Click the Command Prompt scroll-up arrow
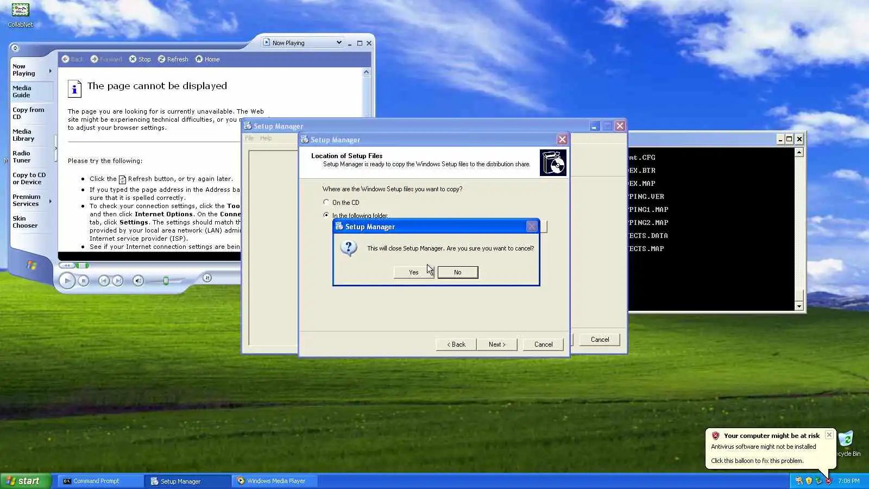Viewport: 869px width, 489px height. [x=799, y=152]
